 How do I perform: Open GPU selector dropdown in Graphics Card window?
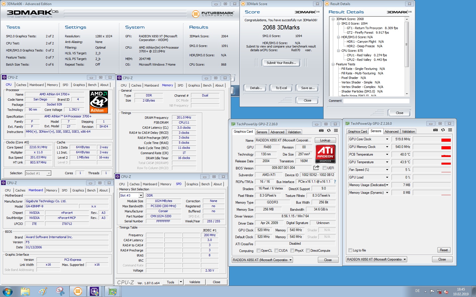(290, 260)
